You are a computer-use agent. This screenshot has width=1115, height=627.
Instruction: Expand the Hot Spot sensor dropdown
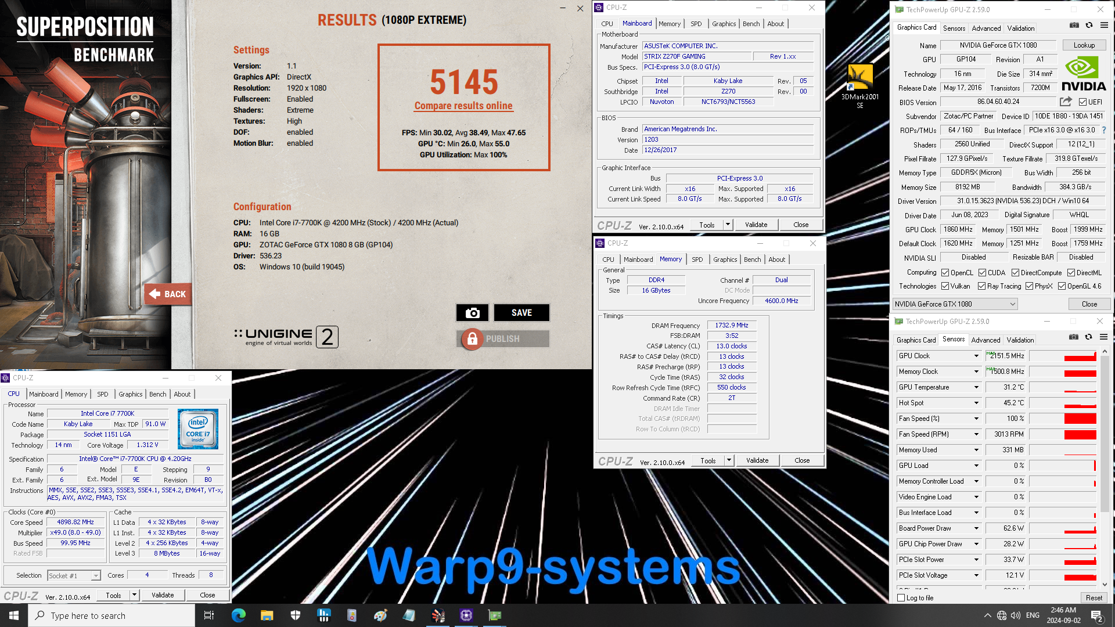976,403
